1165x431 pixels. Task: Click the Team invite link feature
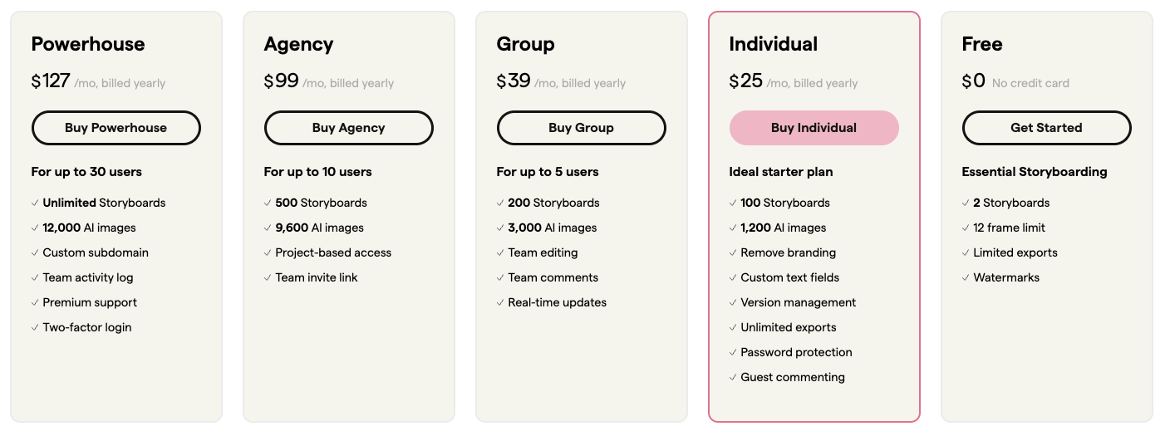[x=317, y=277]
